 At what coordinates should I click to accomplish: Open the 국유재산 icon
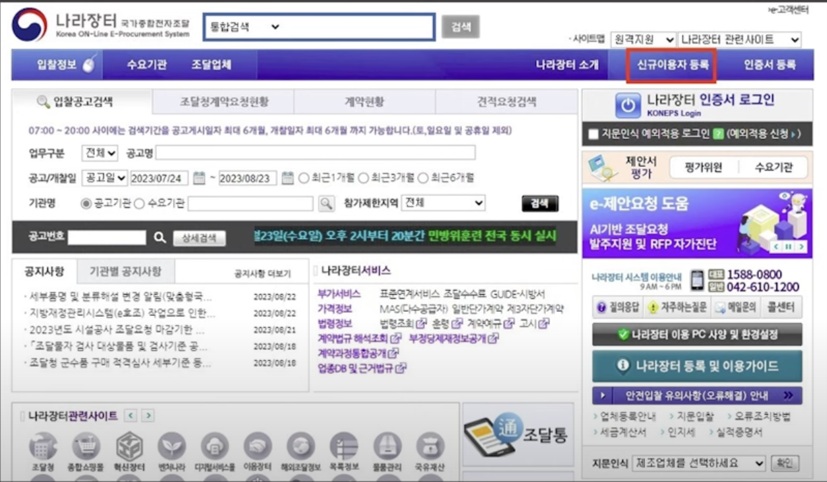(430, 446)
